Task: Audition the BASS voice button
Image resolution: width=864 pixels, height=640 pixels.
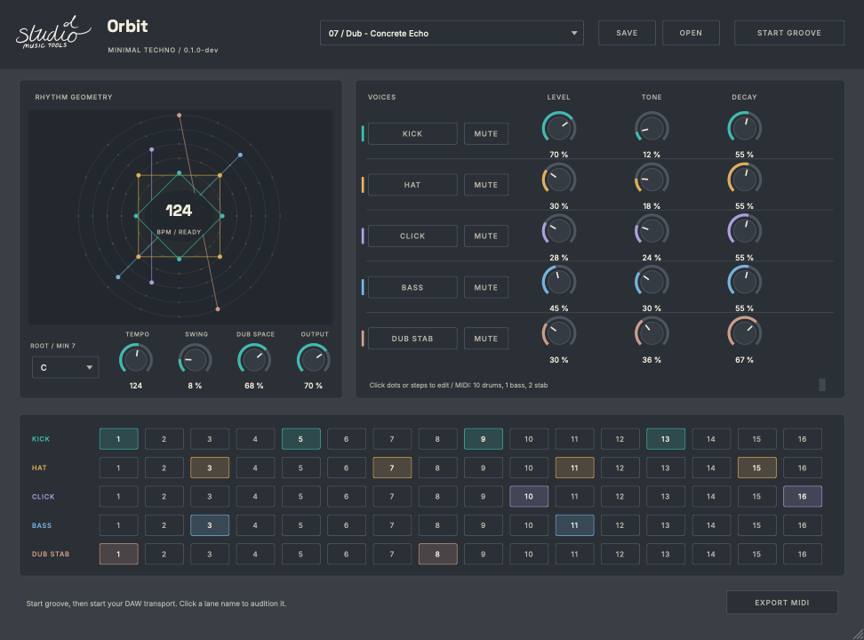Action: [x=412, y=287]
